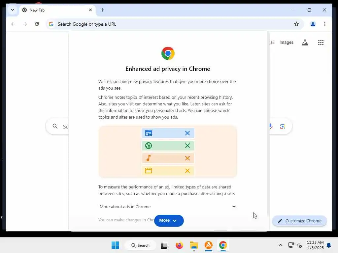
Task: Click the blue X in illustration
Action: 187,133
